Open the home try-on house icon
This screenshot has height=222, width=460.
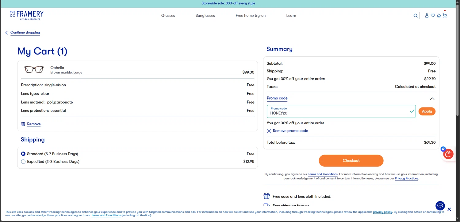(x=439, y=16)
